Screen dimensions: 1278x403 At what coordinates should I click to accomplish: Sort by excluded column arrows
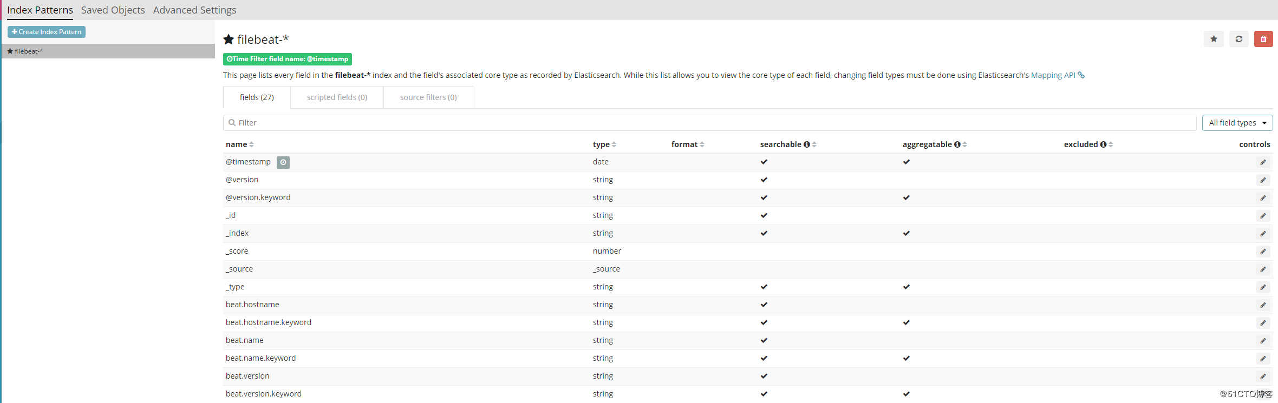tap(1111, 144)
